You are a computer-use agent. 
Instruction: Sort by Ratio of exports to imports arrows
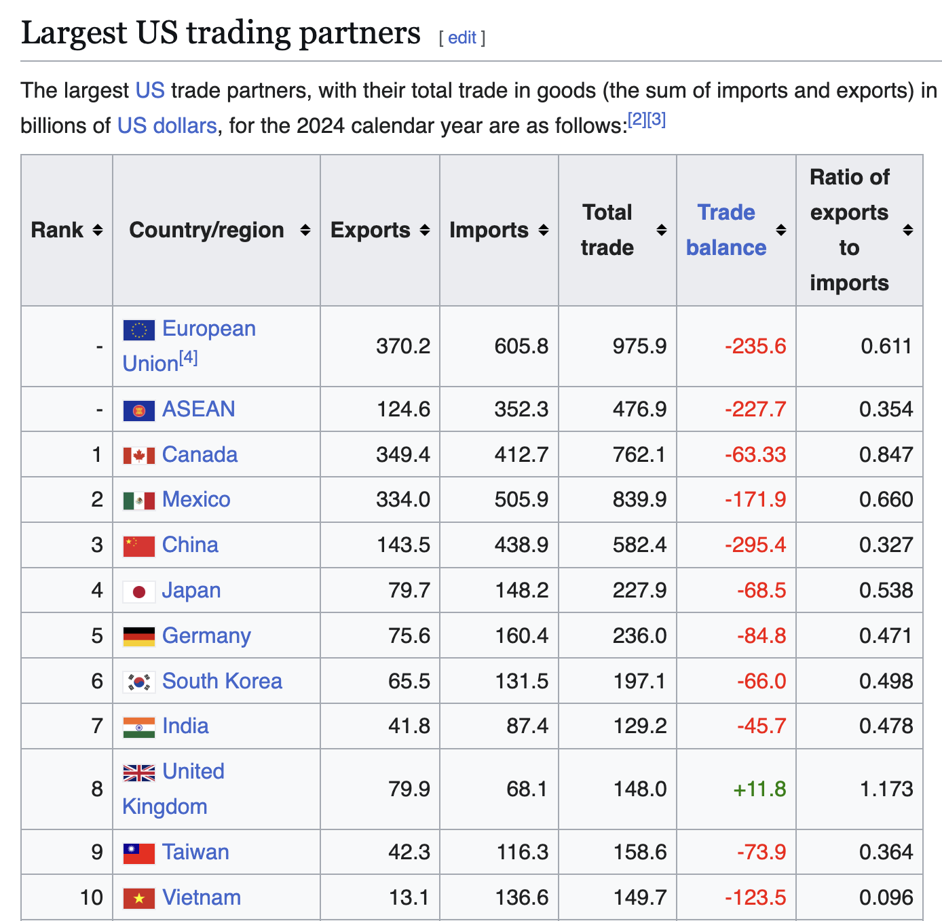(908, 231)
